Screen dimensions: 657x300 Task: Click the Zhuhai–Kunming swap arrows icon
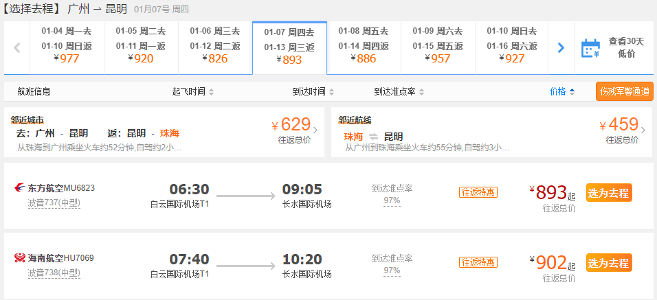point(373,137)
